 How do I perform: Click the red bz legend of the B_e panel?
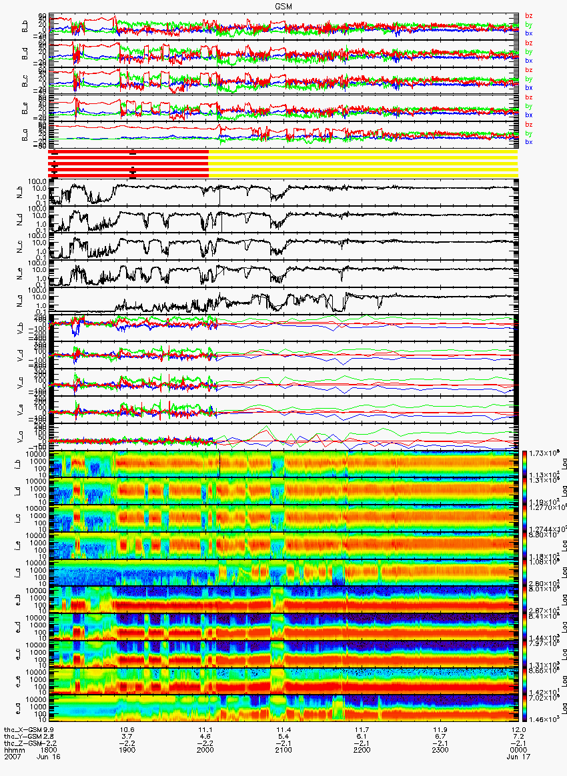click(x=528, y=97)
